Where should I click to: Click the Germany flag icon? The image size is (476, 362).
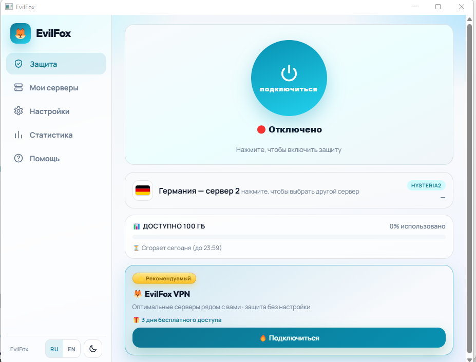[143, 190]
